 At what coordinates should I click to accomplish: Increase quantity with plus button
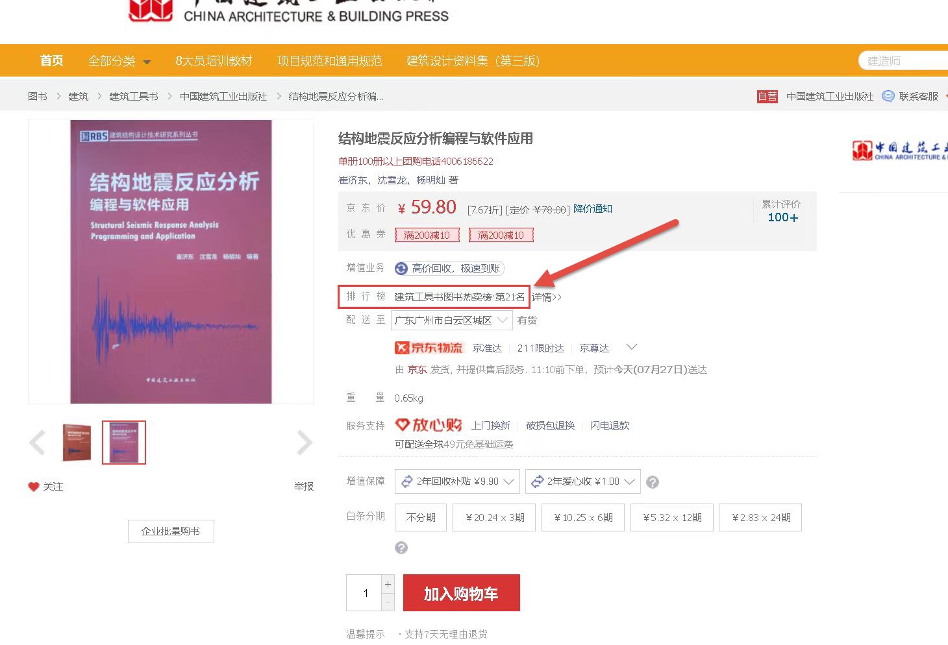388,584
